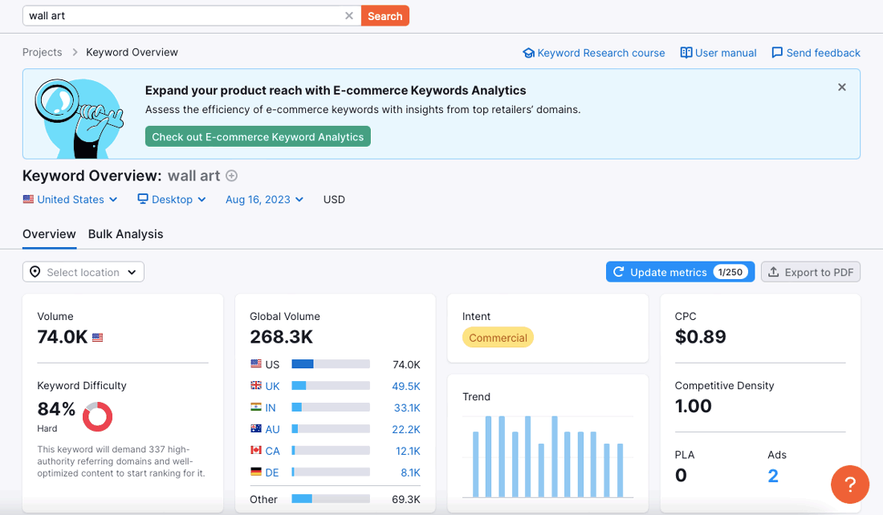The image size is (883, 515).
Task: Open the User manual
Action: point(718,52)
